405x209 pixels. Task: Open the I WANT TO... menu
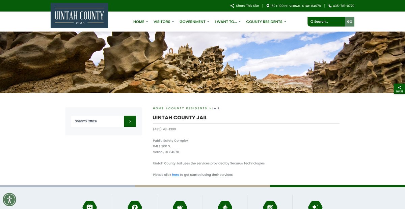point(226,22)
